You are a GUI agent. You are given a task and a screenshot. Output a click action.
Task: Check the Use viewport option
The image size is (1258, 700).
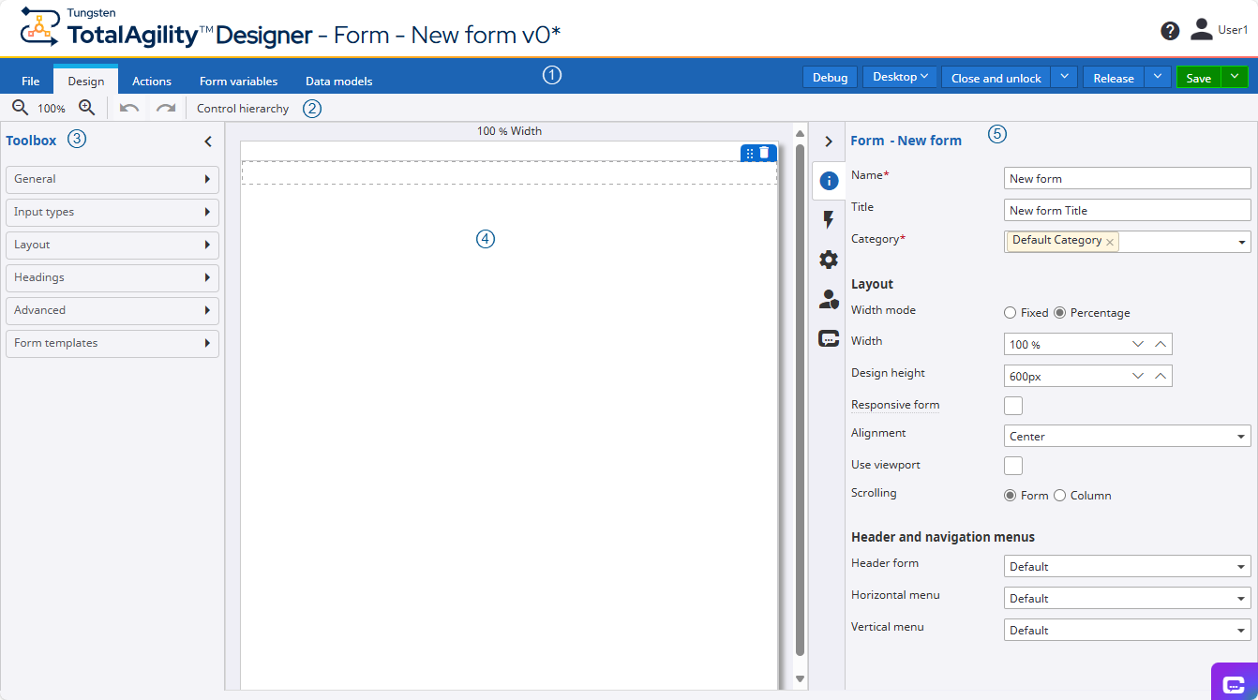1012,465
